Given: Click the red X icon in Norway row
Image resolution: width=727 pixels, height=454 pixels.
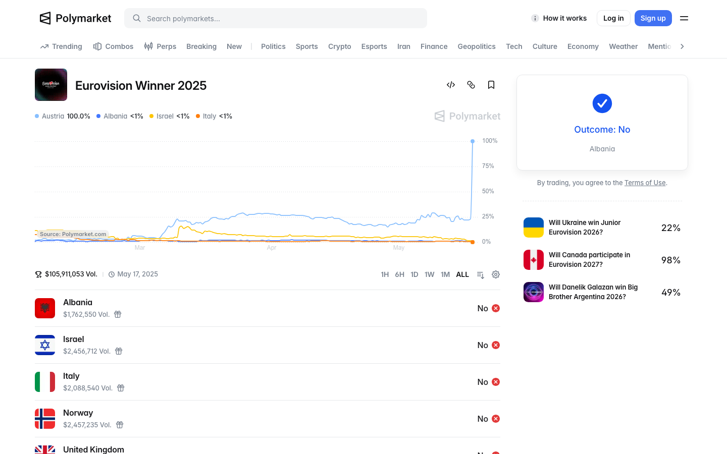Looking at the screenshot, I should [x=496, y=419].
